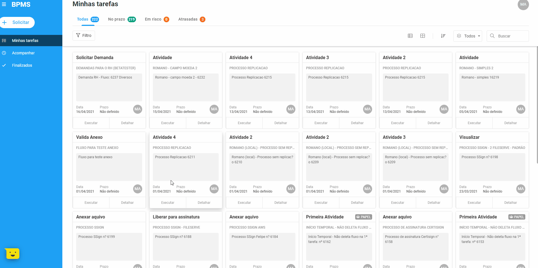This screenshot has height=268, width=538.
Task: Click Detalhar on Romano simples 16219 card
Action: pyautogui.click(x=511, y=123)
